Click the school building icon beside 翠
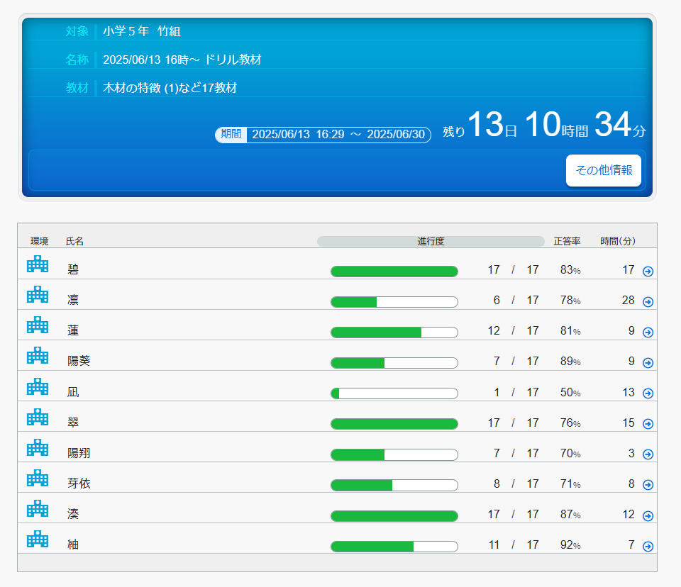 point(38,417)
